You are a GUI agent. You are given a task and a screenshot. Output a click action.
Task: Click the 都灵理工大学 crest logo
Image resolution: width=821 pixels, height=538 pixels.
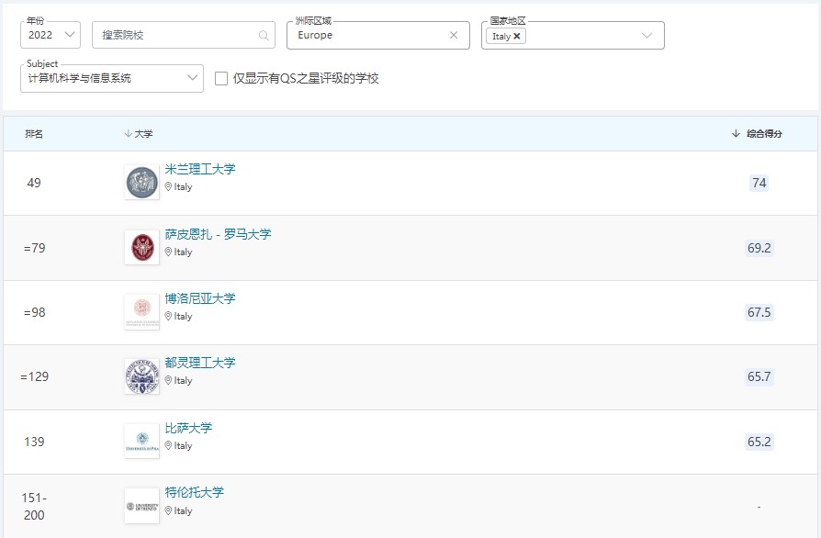(x=141, y=376)
